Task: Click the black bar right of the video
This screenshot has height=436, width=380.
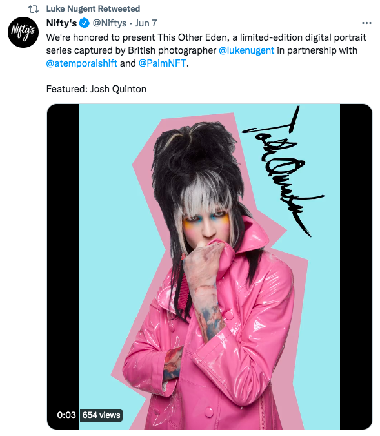Action: pyautogui.click(x=356, y=267)
